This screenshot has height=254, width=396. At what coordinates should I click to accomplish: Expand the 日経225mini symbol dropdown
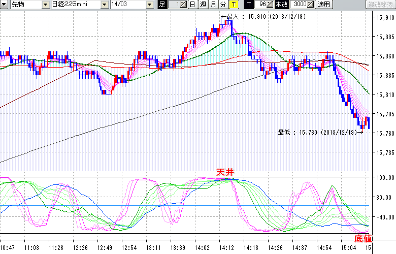pos(104,5)
